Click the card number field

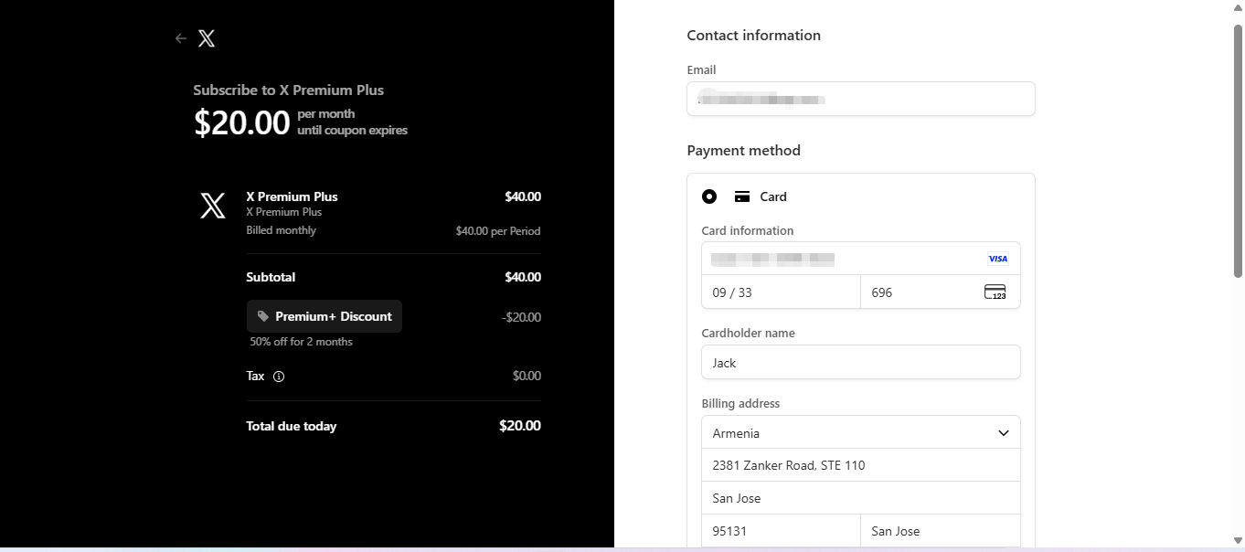[861, 259]
